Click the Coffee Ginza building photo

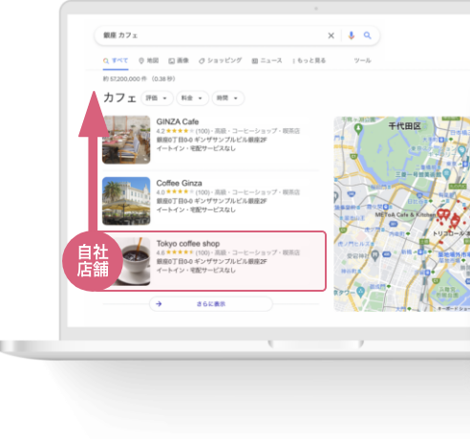(126, 201)
